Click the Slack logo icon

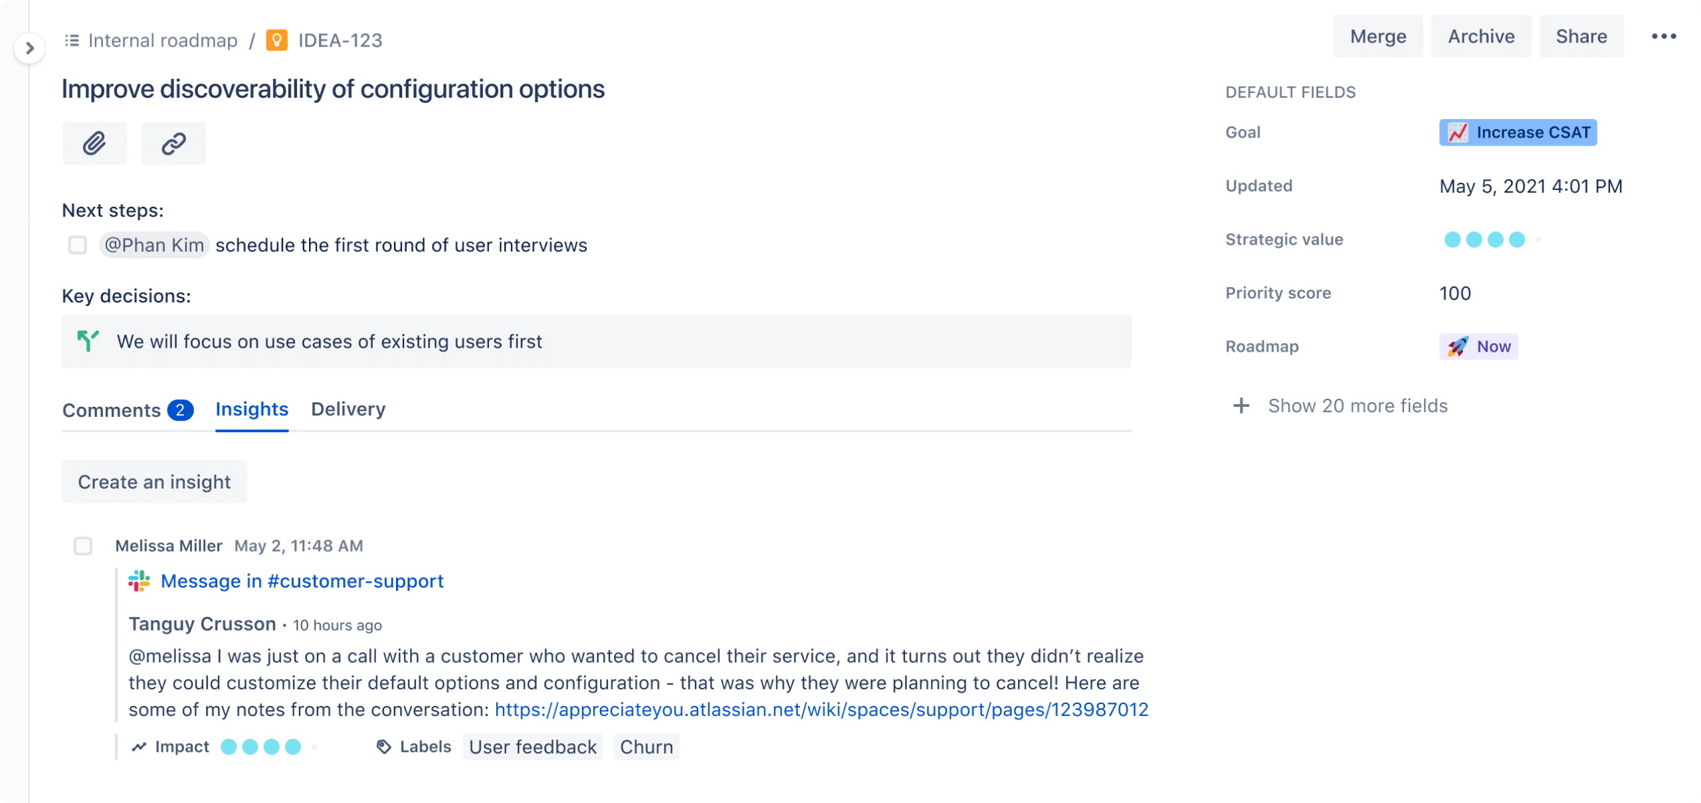pos(139,581)
